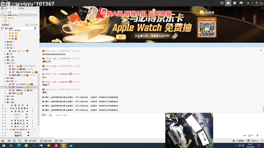Image resolution: width=264 pixels, height=148 pixels.
Task: Click the enter arrow icon near the send area
Action: point(244,136)
